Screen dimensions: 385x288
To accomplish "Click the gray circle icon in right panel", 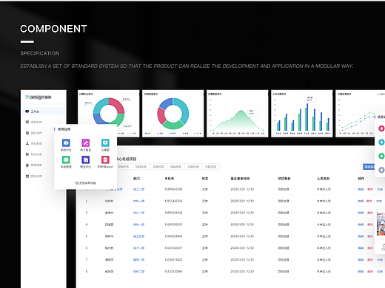I will click(x=381, y=170).
